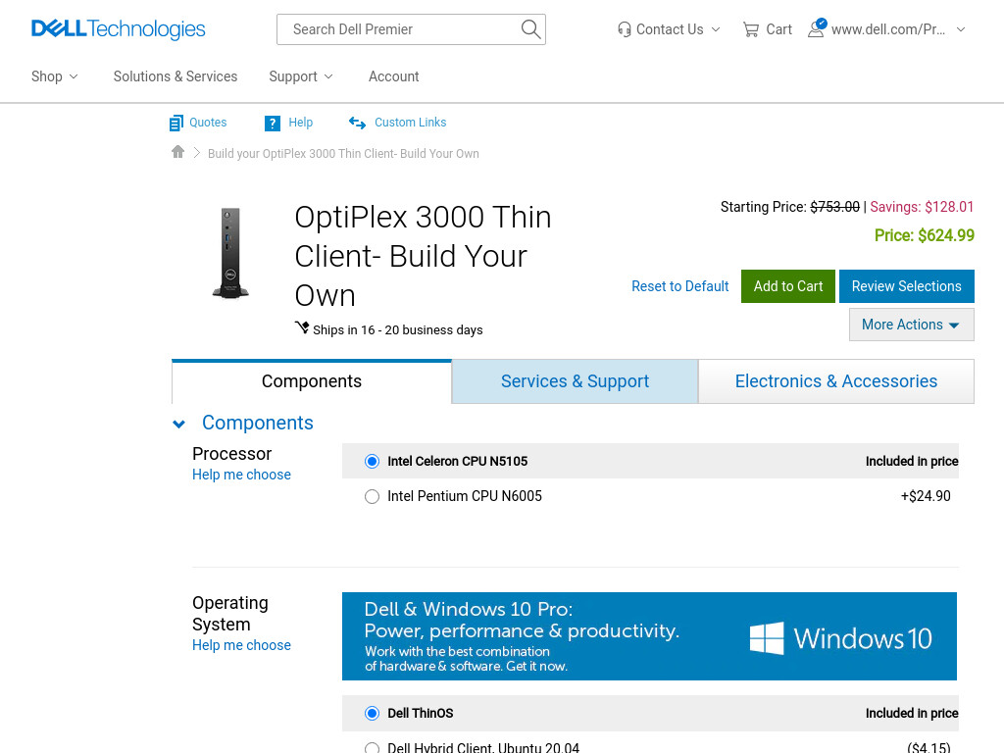Viewport: 1004px width, 753px height.
Task: Click the Dell Technologies logo
Action: 119,28
